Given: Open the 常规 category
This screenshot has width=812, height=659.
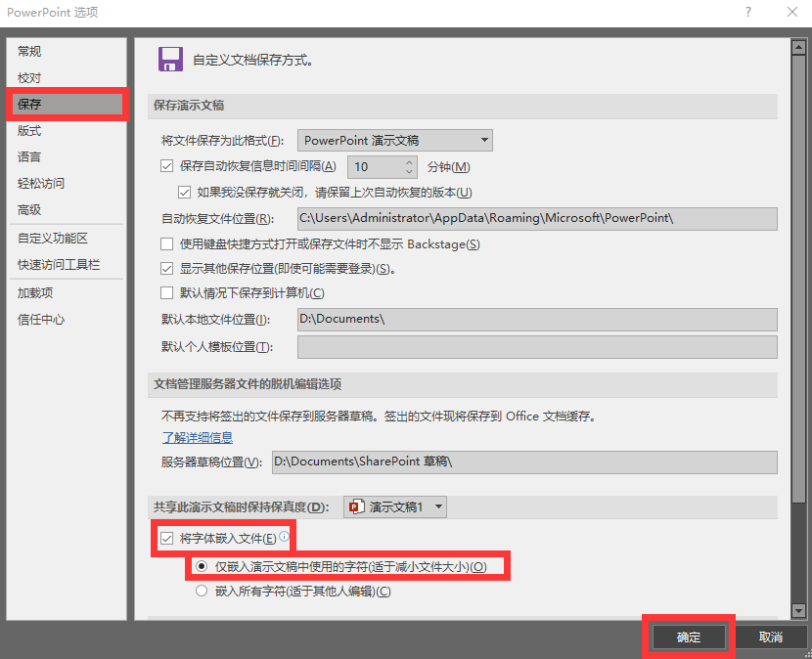Looking at the screenshot, I should [67, 51].
